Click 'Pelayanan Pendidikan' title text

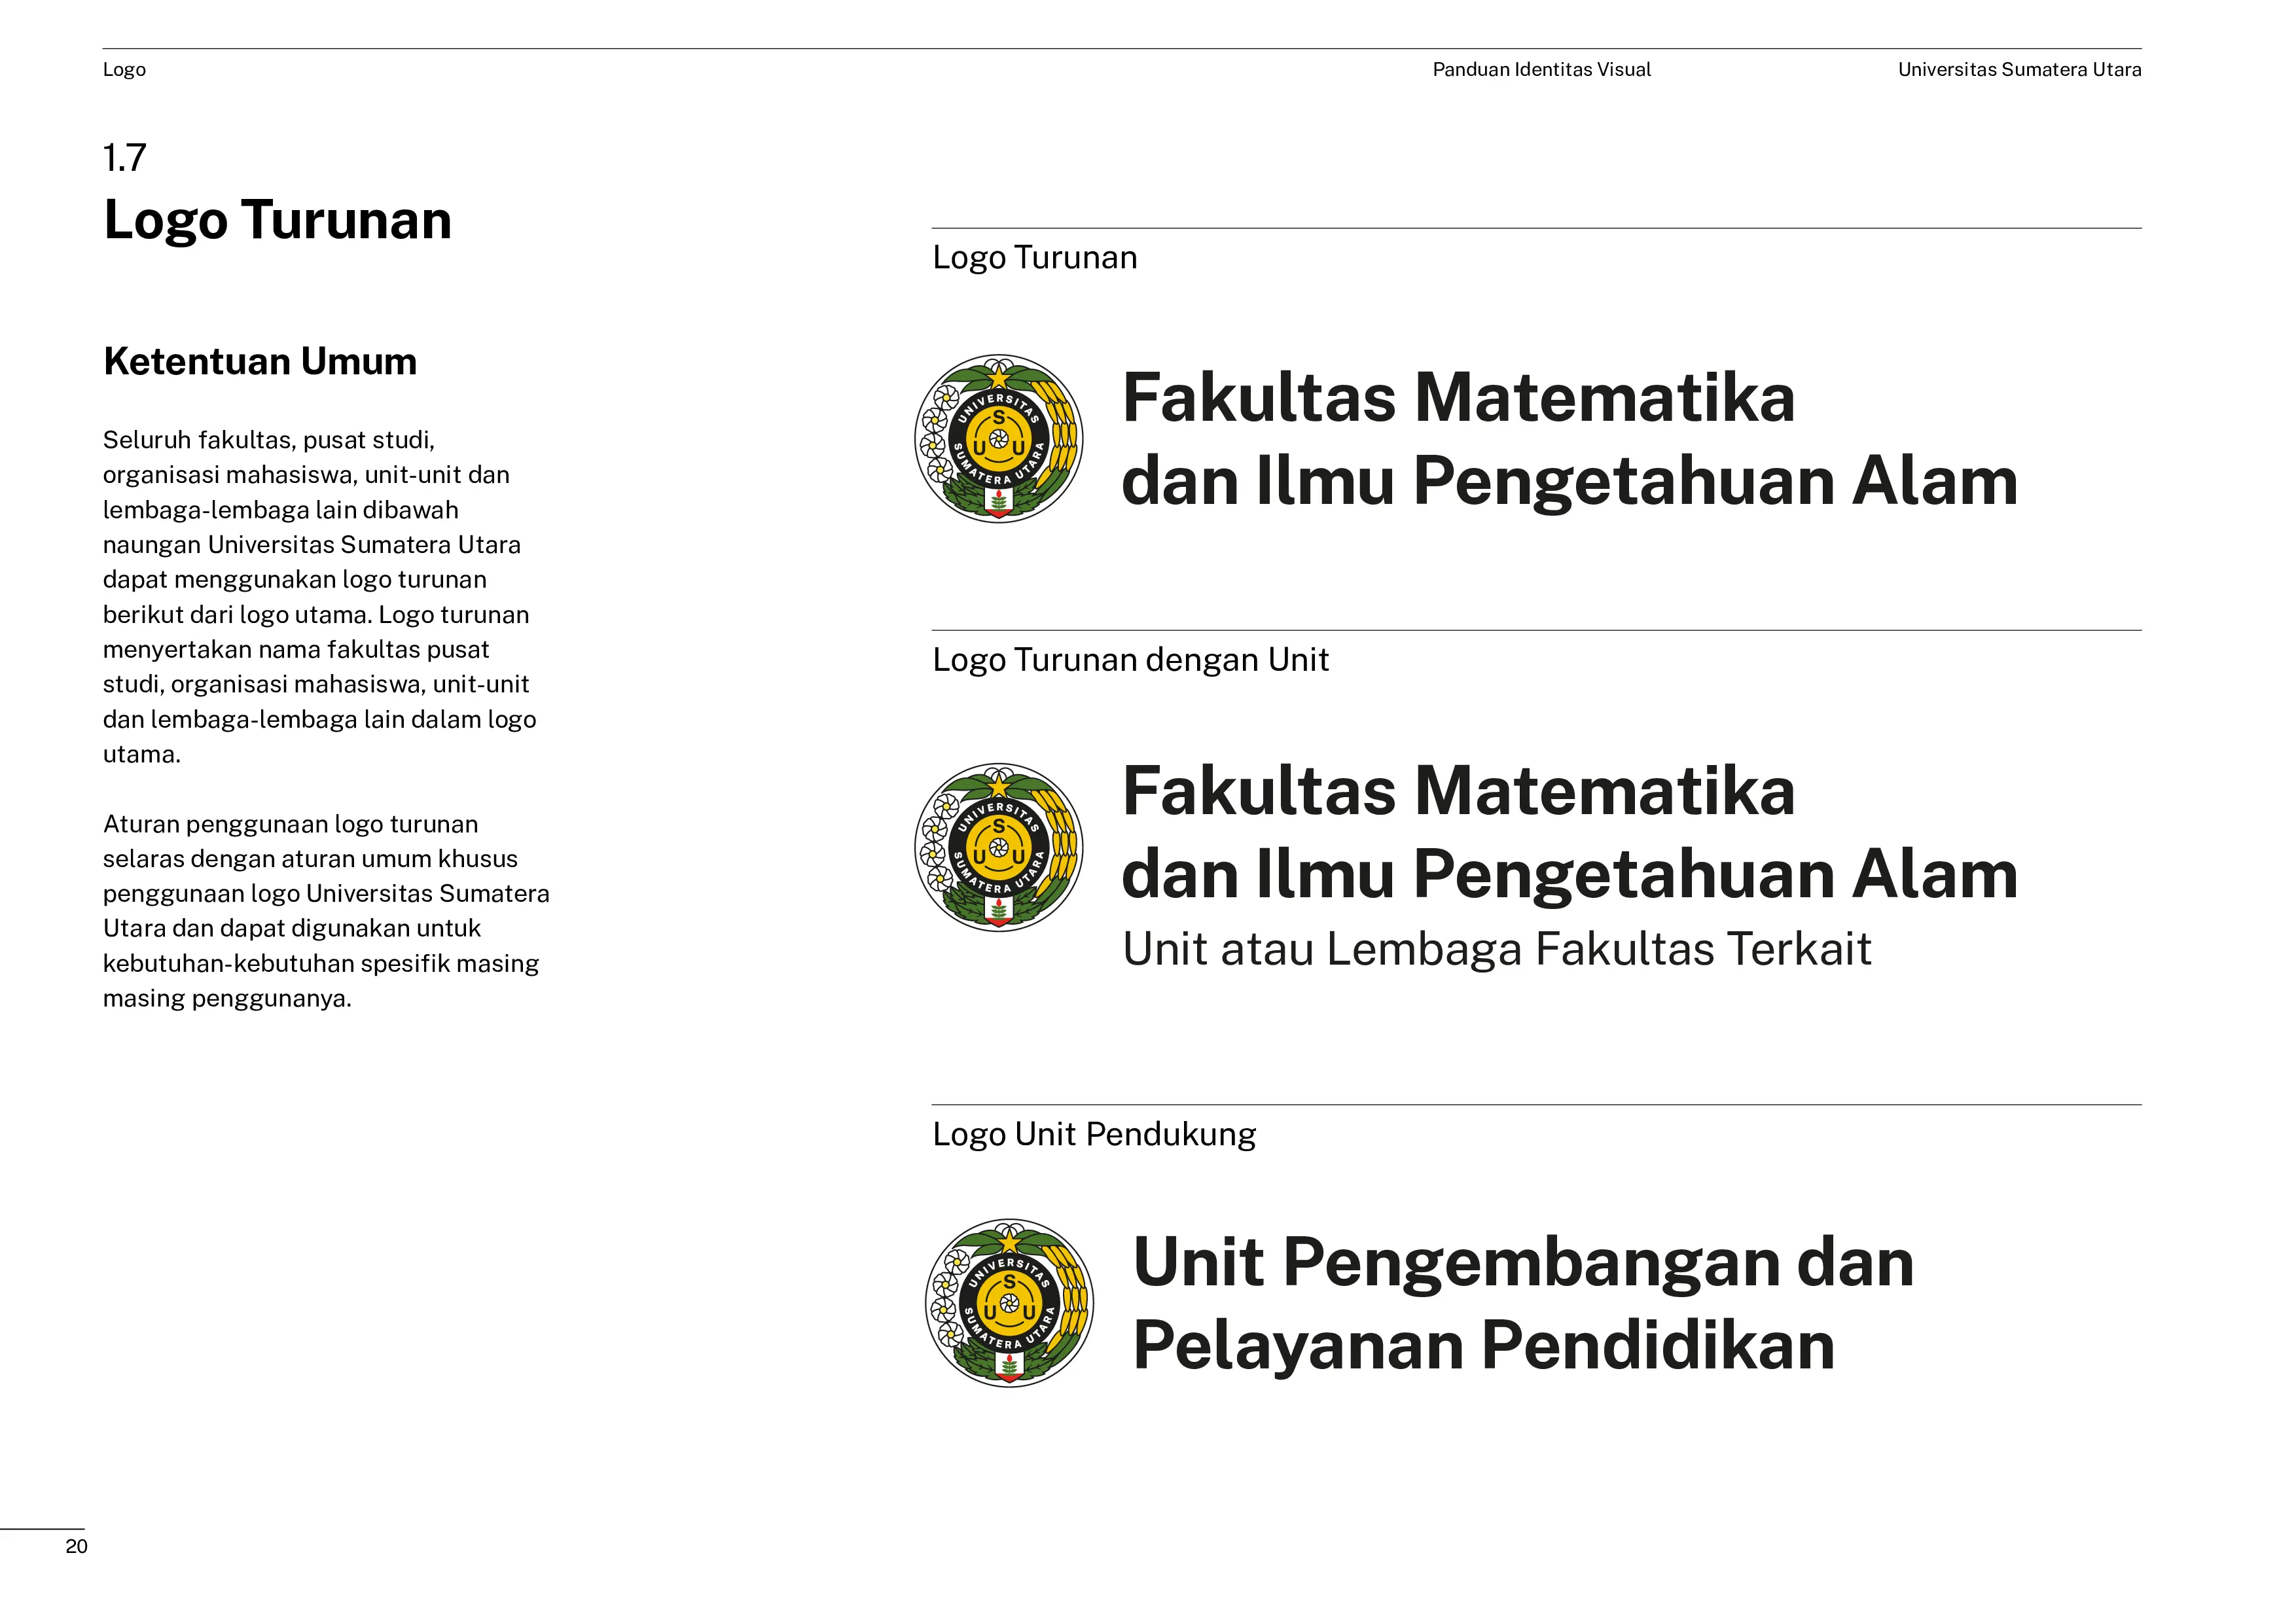(1483, 1345)
